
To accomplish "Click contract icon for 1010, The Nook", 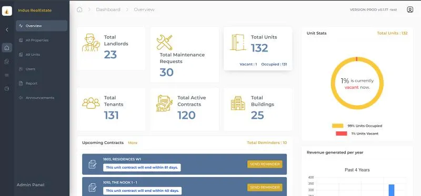I will coord(93,188).
